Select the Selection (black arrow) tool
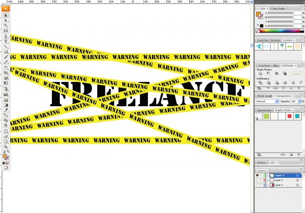Viewport: 305px width, 213px height. click(6, 15)
